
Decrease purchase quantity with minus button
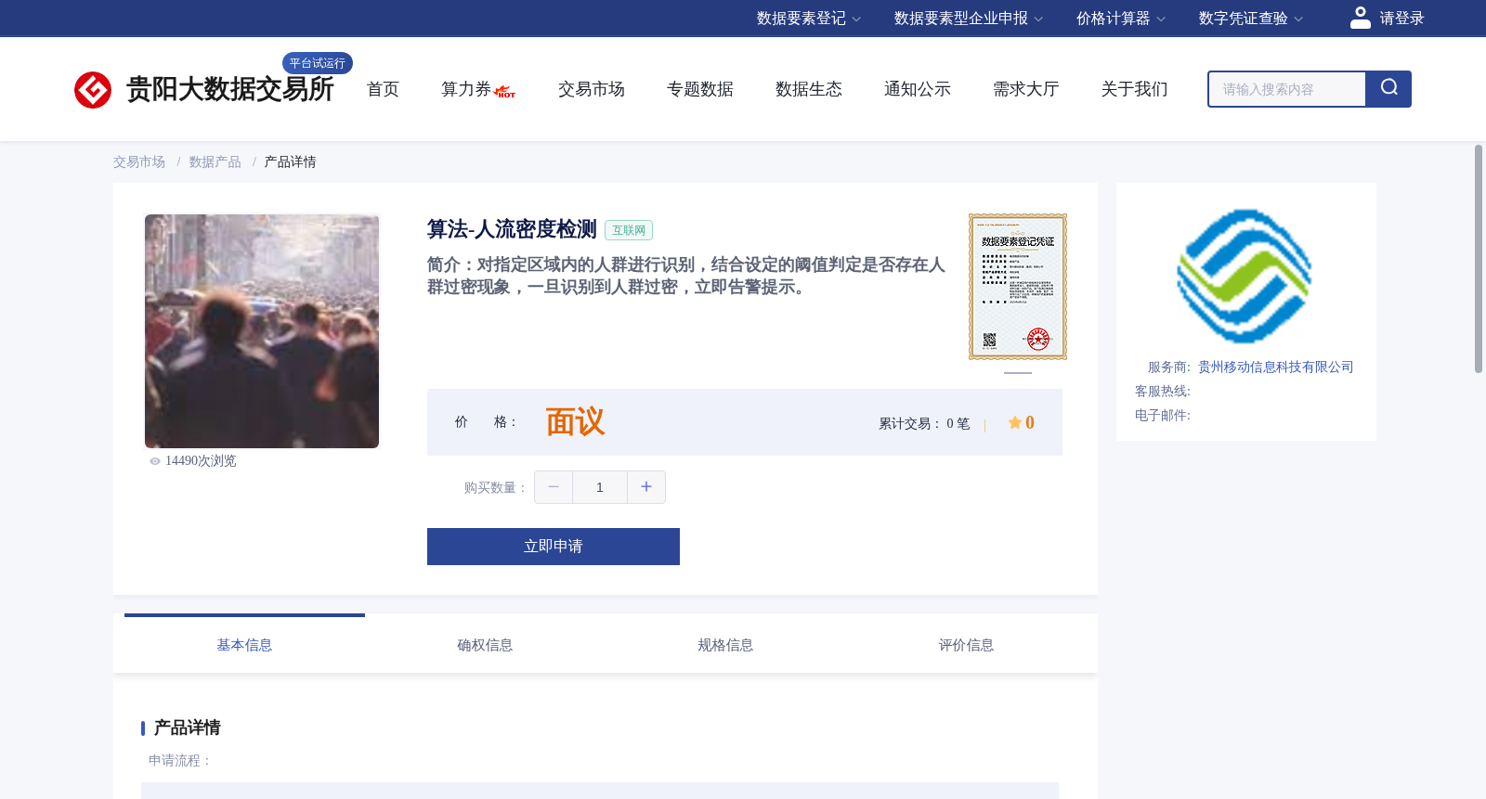tap(554, 487)
